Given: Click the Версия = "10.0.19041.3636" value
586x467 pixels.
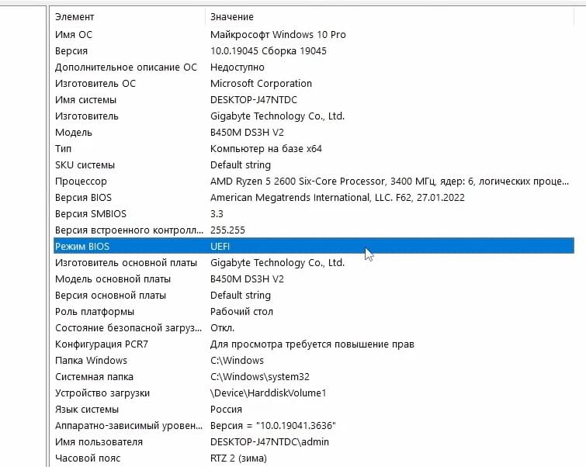Looking at the screenshot, I should pos(273,426).
